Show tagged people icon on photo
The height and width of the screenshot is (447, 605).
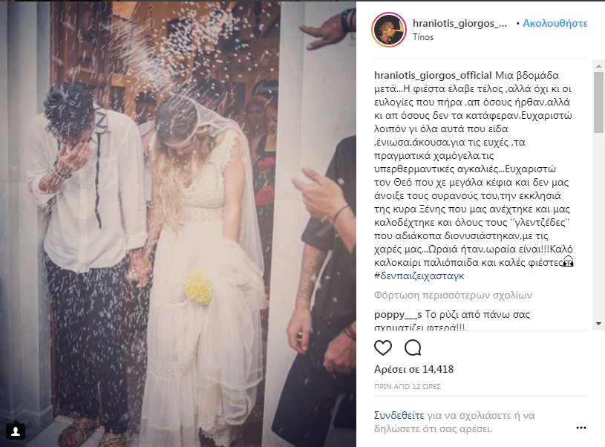[16, 431]
